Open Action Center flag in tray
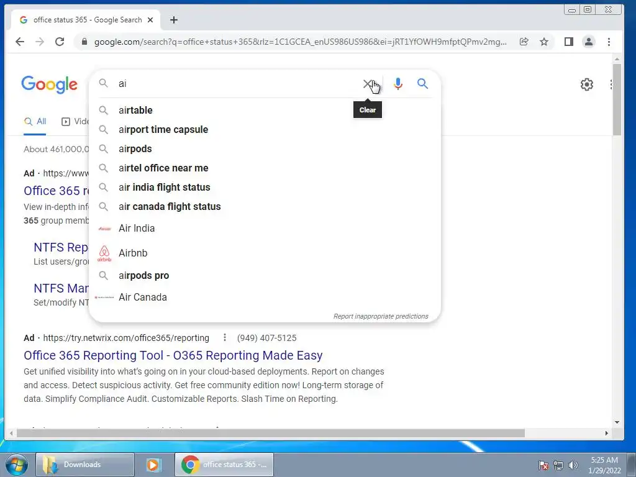Screen dimensions: 636x477 pos(543,465)
